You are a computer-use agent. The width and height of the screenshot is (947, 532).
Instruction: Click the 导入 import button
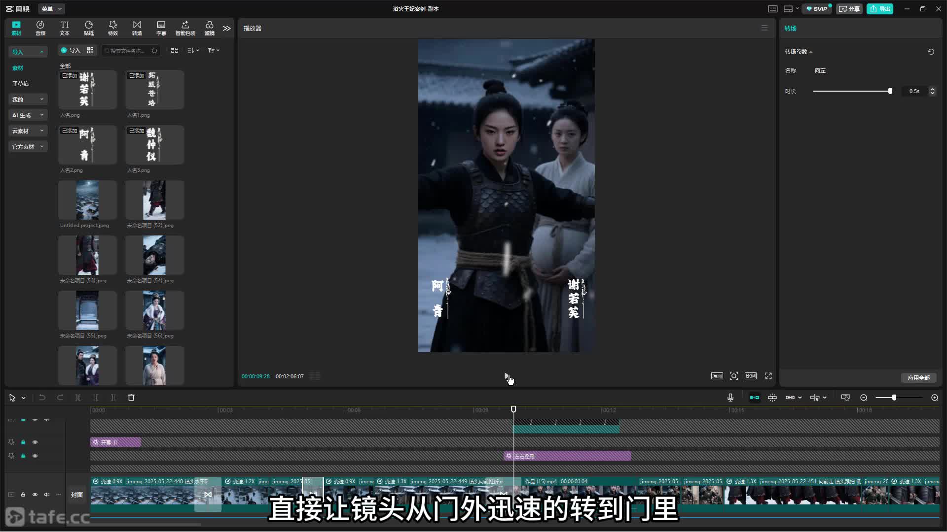coord(71,50)
